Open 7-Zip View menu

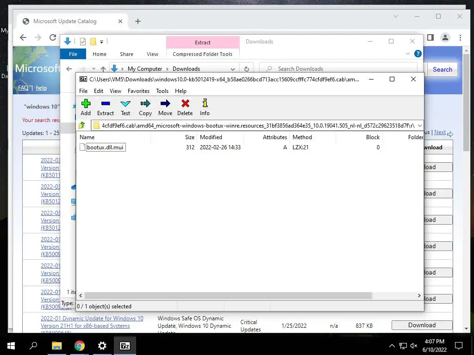(x=115, y=91)
